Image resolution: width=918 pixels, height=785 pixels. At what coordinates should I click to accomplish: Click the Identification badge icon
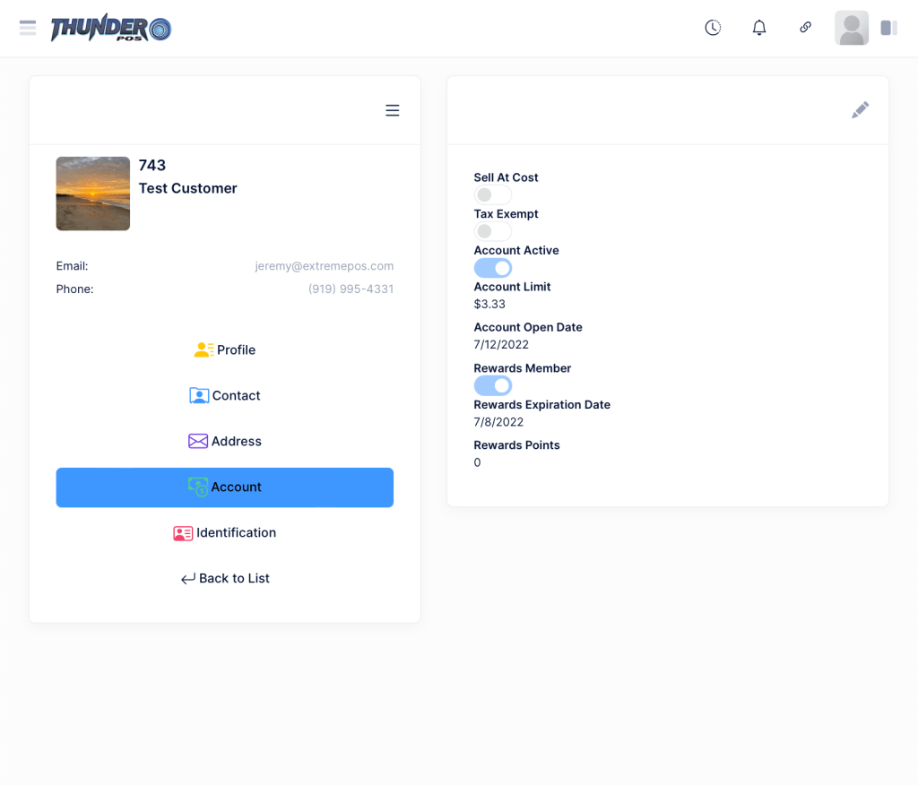coord(184,532)
